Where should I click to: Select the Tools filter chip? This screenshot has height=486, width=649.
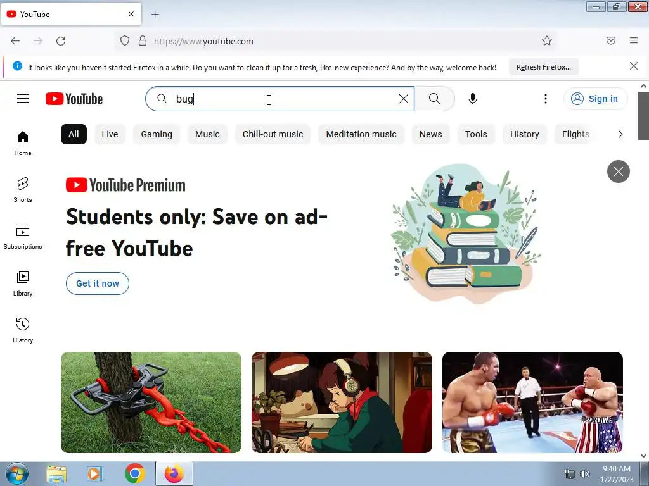click(476, 134)
